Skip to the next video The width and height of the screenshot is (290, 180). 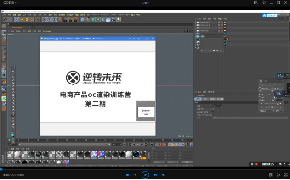tap(155, 175)
